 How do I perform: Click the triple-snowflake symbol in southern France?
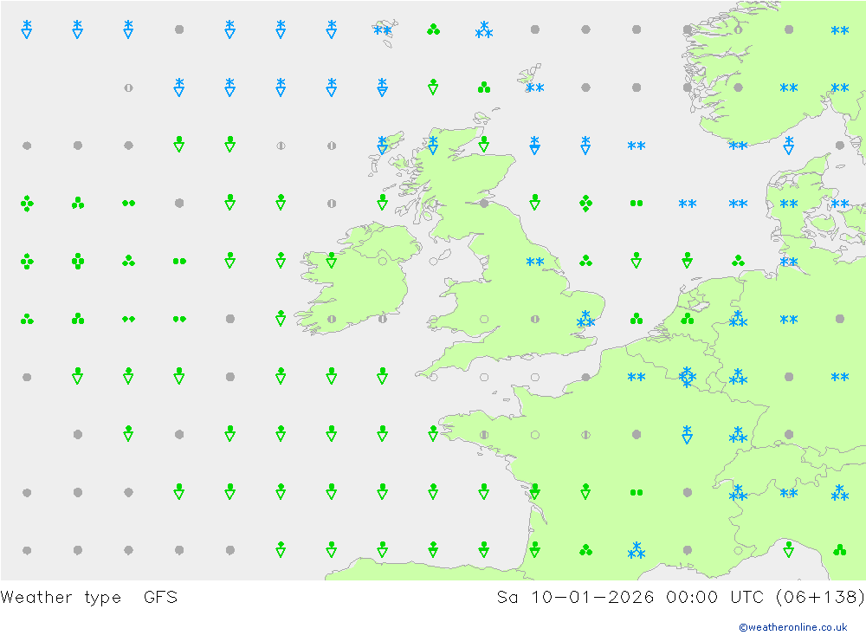pyautogui.click(x=637, y=550)
